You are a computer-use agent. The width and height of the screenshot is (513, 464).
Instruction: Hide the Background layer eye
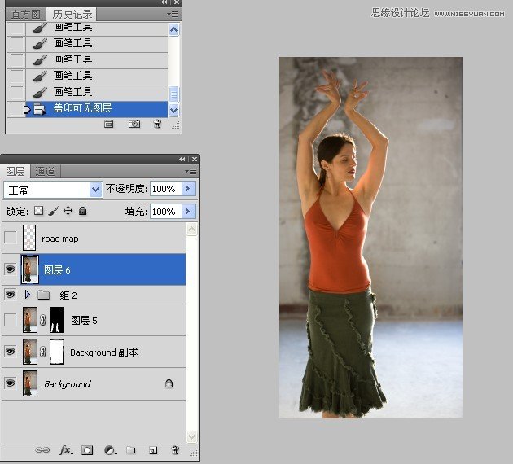tap(10, 383)
